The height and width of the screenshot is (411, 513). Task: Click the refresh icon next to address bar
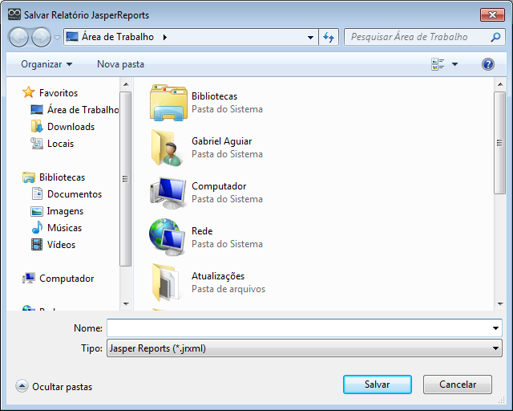pos(328,37)
